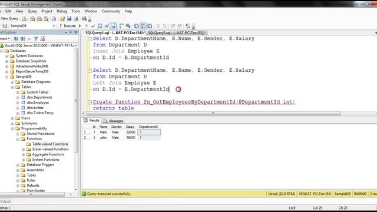The image size is (377, 212).
Task: Toggle the Object Explorer auto-hide pin
Action: click(x=71, y=32)
